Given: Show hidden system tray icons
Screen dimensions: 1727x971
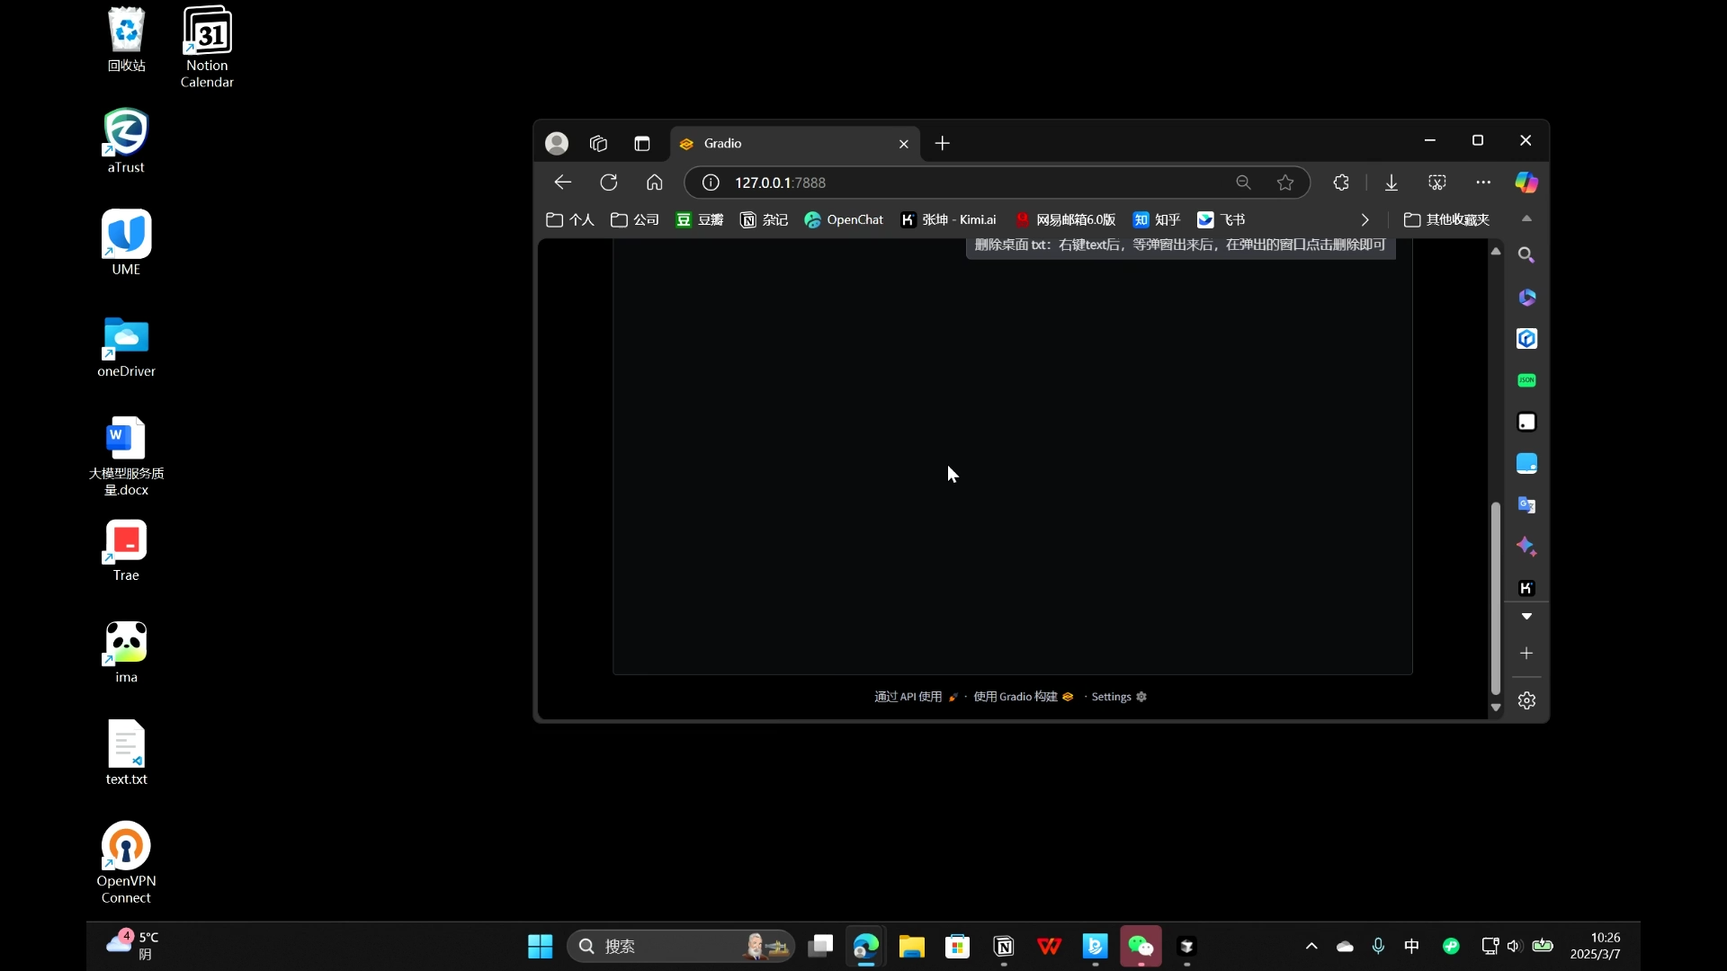Looking at the screenshot, I should pos(1311,946).
